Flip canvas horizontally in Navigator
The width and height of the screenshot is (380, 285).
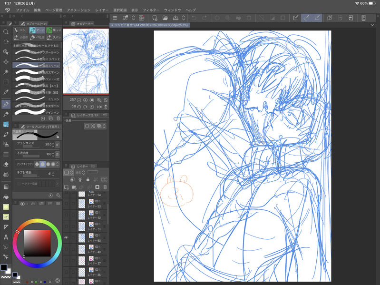pyautogui.click(x=99, y=107)
